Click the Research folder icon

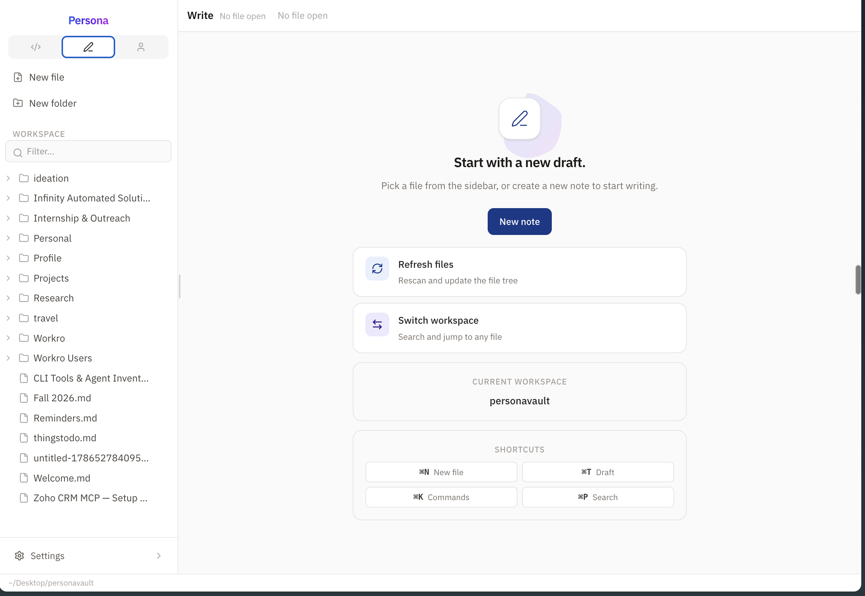(x=24, y=298)
